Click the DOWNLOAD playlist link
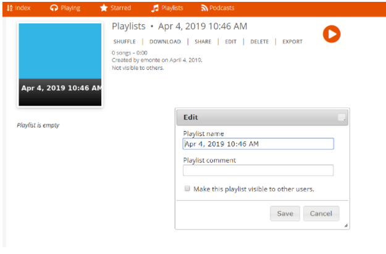386x254 pixels. pyautogui.click(x=165, y=42)
